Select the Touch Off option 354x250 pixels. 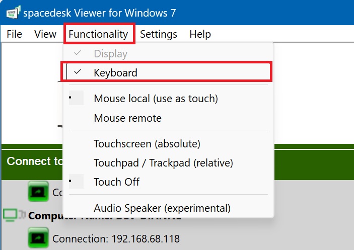click(x=167, y=182)
